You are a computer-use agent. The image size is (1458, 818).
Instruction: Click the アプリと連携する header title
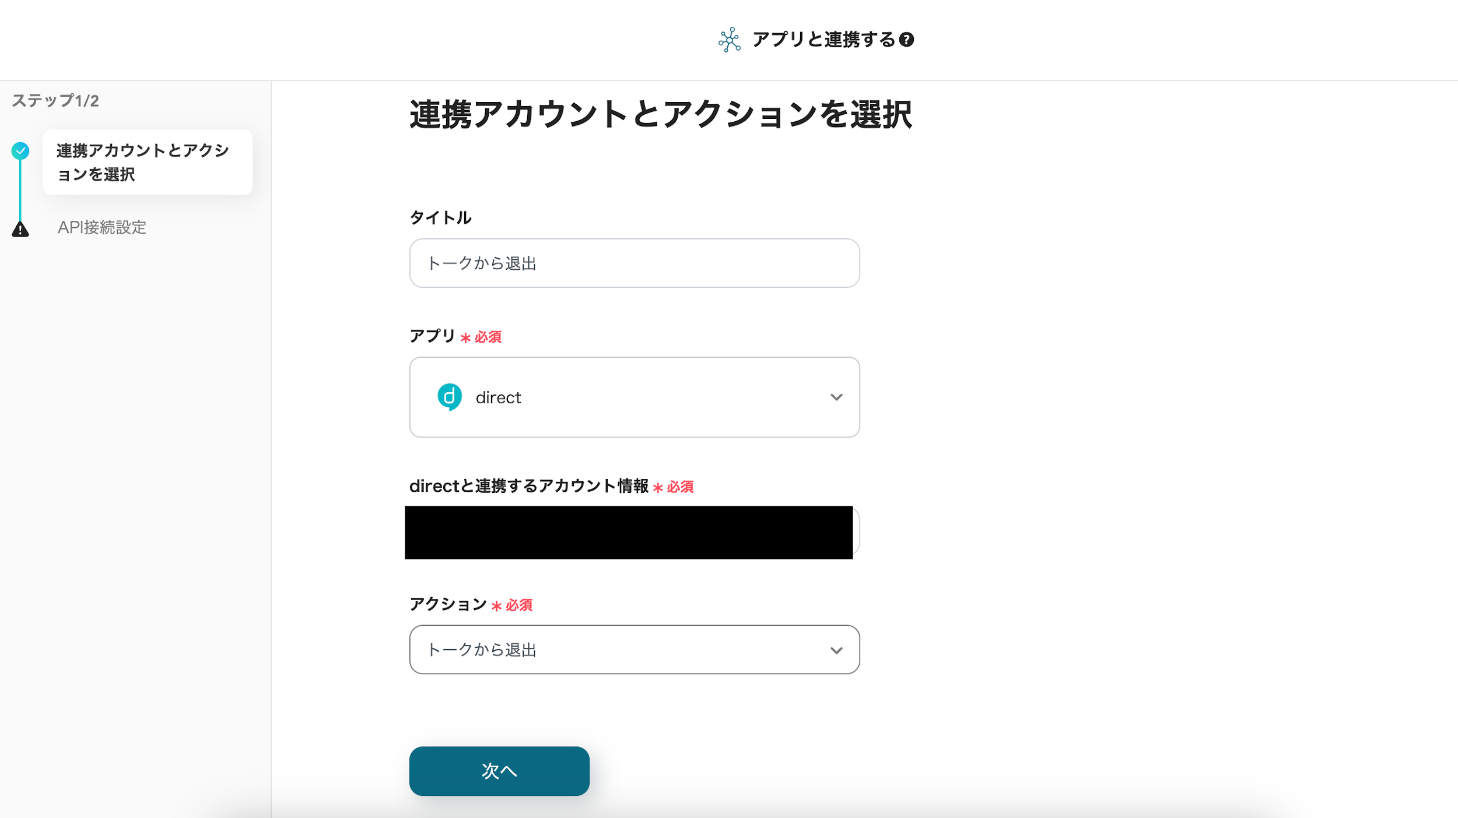pos(823,40)
